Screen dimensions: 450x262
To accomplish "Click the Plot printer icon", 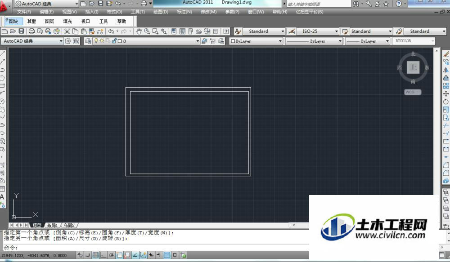I will coord(32,31).
